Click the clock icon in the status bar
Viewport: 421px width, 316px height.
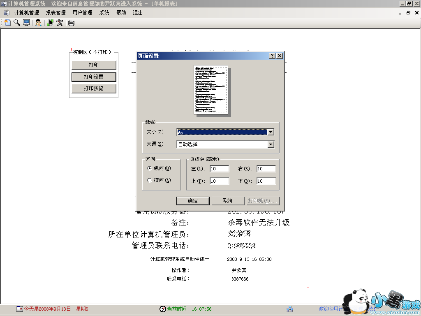163,309
